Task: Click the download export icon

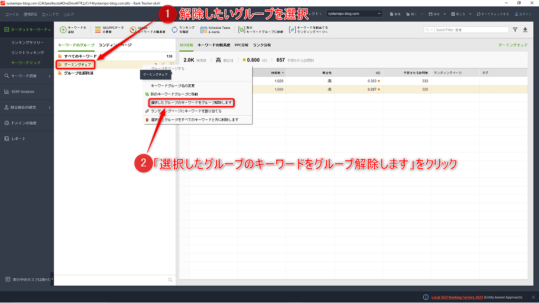Action: pos(525,30)
